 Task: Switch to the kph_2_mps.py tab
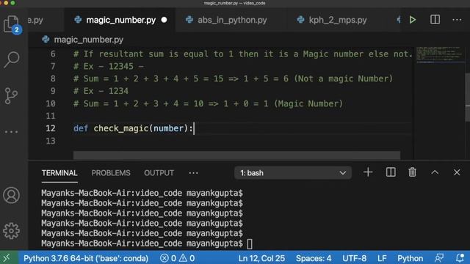(x=338, y=20)
